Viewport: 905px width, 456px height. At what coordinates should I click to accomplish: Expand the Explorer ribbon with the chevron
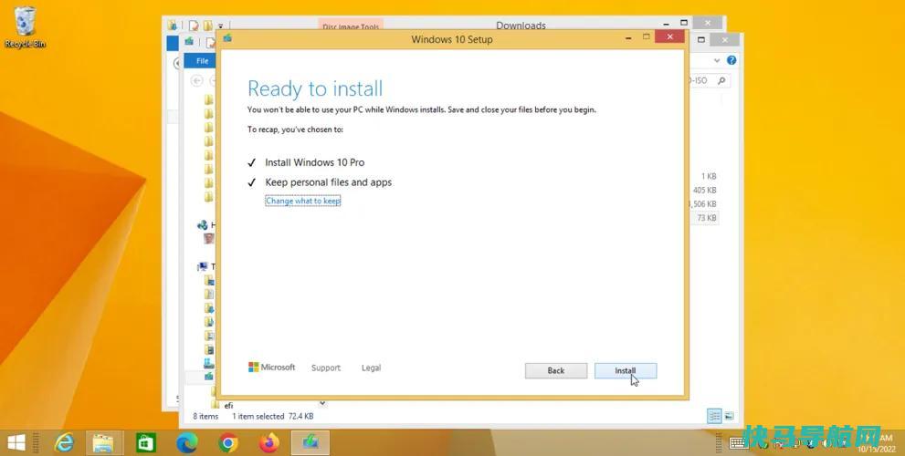pos(717,60)
